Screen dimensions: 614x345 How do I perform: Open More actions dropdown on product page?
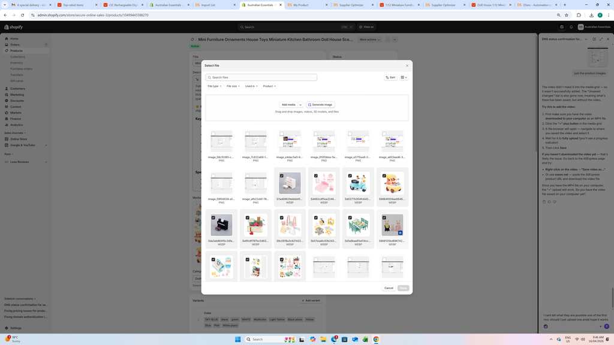click(x=369, y=40)
